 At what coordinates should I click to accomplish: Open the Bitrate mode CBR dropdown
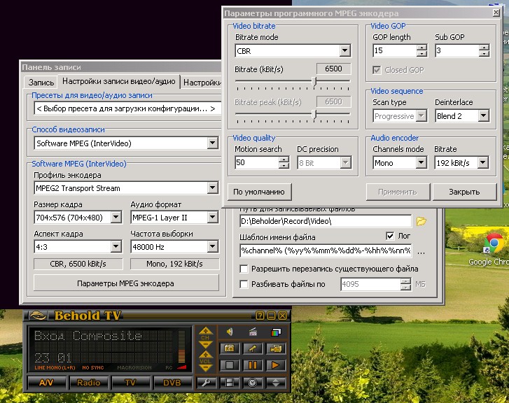(344, 51)
